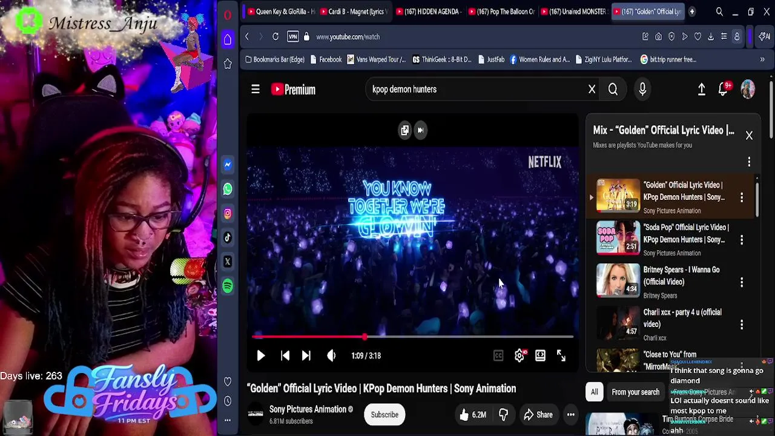Viewport: 775px width, 436px height.
Task: Select From your search chip
Action: click(635, 392)
